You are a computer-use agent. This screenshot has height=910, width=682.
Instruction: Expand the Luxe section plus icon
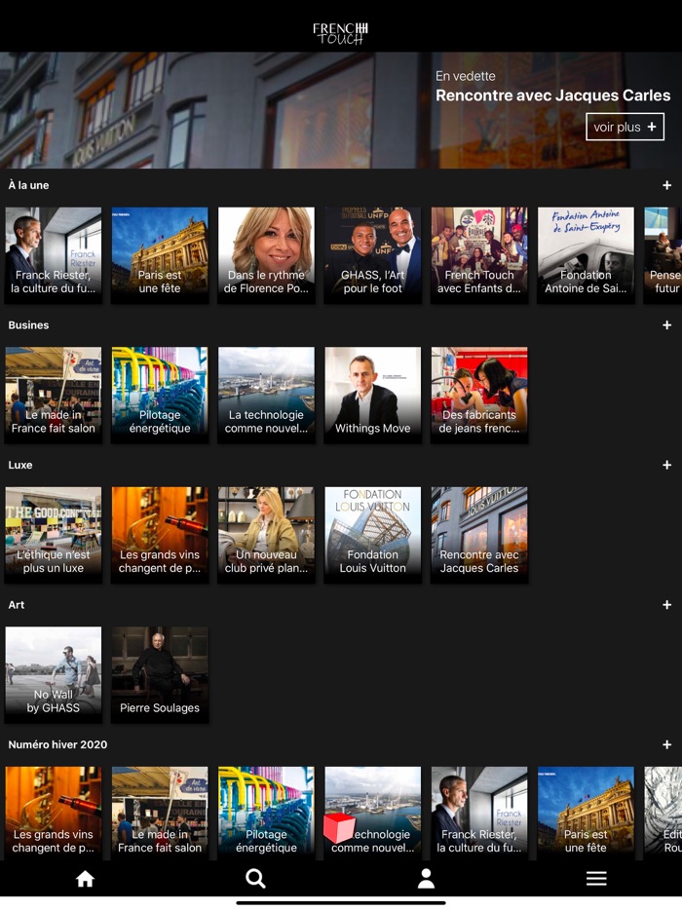point(666,465)
